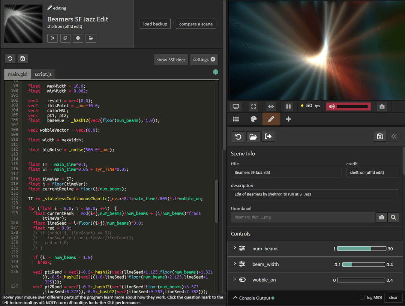Clear the console output
Screen dimensions: 405x306
point(393,298)
